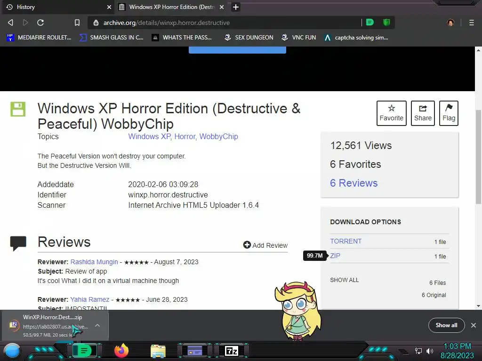Click Add Review
This screenshot has height=361, width=482.
coord(265,245)
